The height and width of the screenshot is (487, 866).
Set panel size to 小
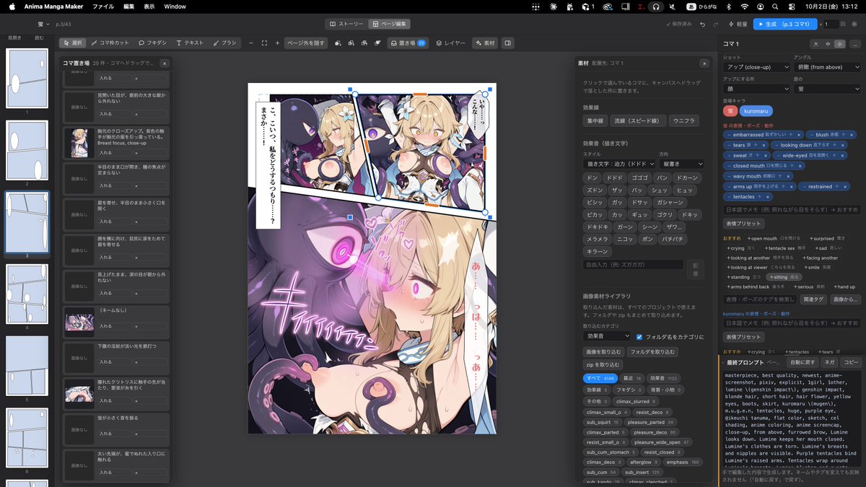point(839,44)
